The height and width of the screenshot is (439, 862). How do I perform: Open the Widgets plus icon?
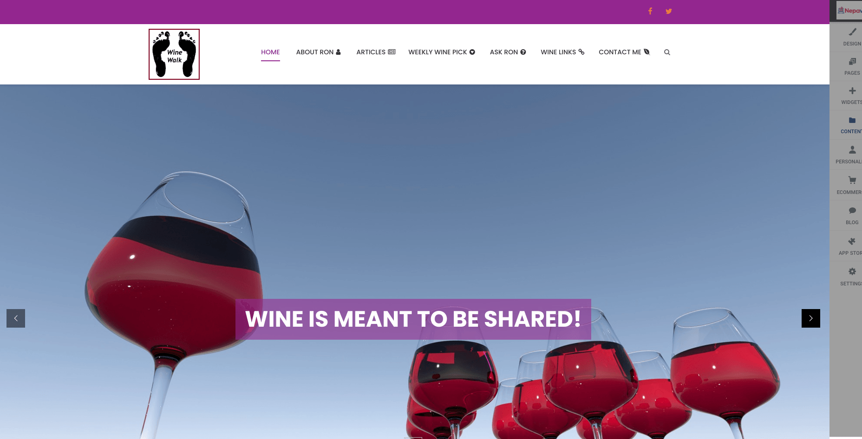[x=852, y=95]
